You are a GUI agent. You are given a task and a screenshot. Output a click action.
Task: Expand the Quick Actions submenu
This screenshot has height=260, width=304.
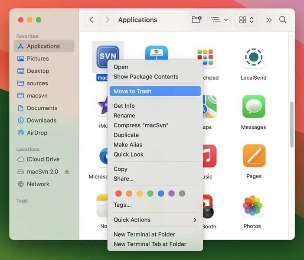[x=155, y=220]
